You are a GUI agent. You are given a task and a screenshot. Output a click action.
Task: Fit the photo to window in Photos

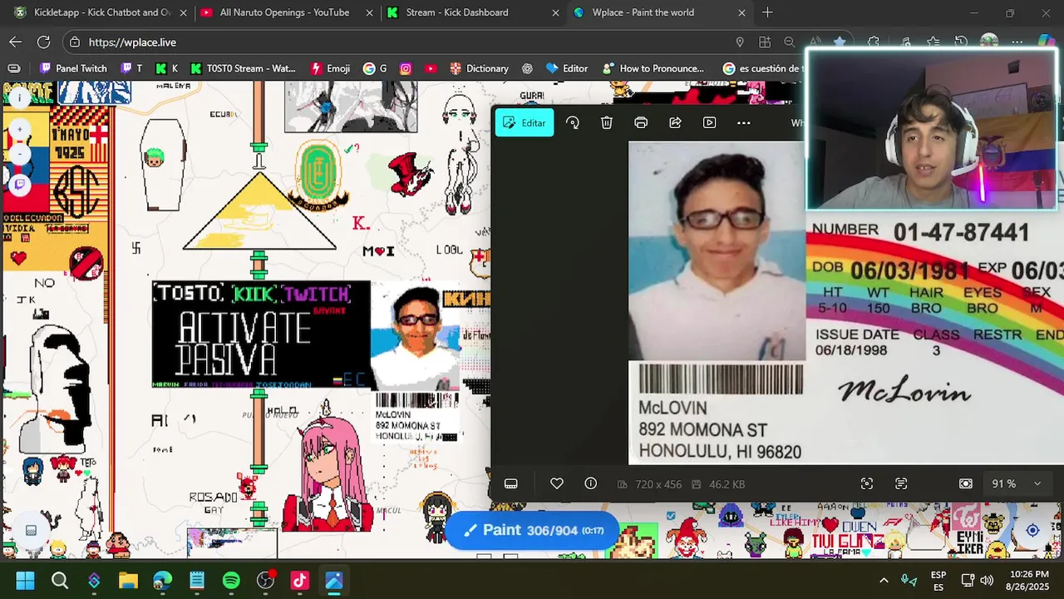pos(966,484)
